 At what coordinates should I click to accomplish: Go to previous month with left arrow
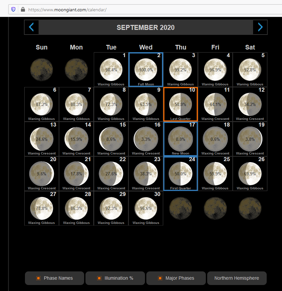pyautogui.click(x=31, y=27)
